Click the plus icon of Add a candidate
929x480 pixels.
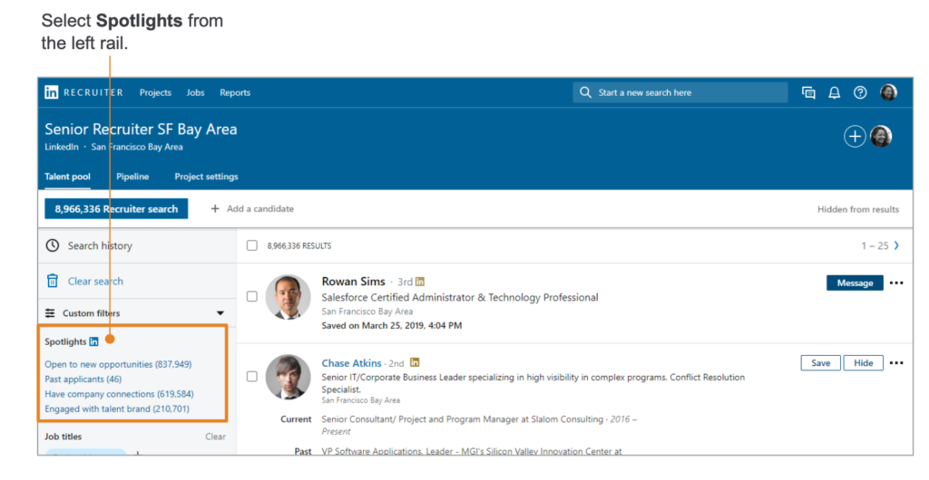pyautogui.click(x=215, y=208)
